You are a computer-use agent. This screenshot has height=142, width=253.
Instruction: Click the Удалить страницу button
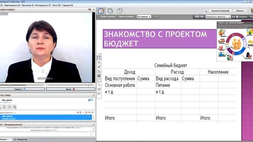tap(126, 17)
